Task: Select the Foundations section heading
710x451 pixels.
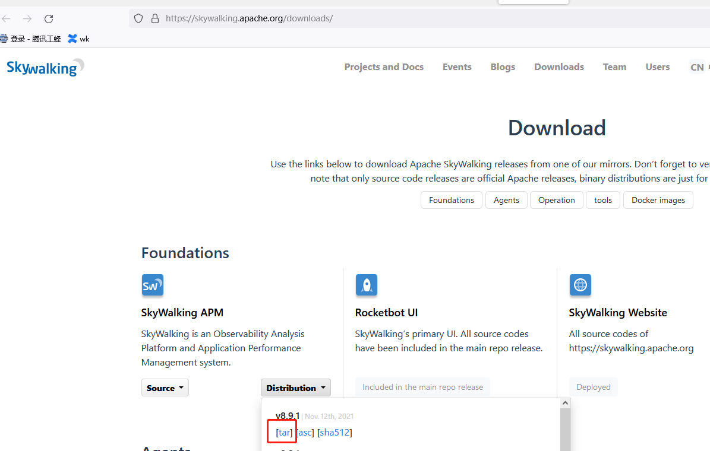Action: click(185, 253)
